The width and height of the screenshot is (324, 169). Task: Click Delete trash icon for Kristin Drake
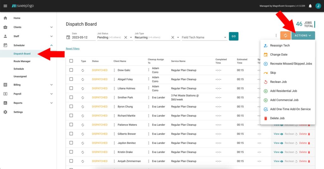point(309,152)
